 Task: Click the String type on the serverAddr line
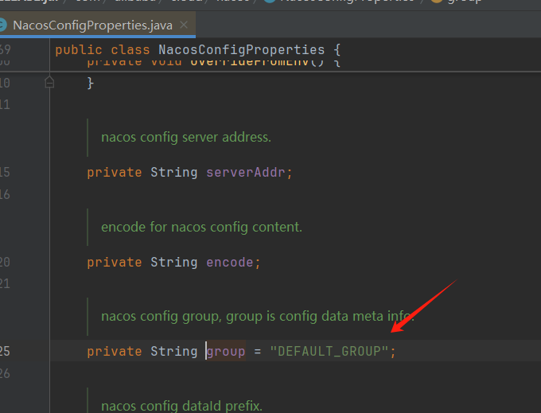174,172
